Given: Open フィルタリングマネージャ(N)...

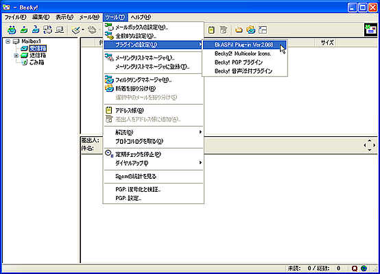Looking at the screenshot, I should 153,79.
